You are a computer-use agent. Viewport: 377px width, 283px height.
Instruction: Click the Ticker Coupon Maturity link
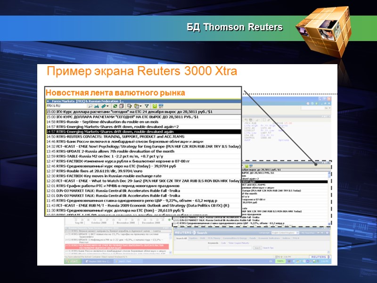(239, 243)
